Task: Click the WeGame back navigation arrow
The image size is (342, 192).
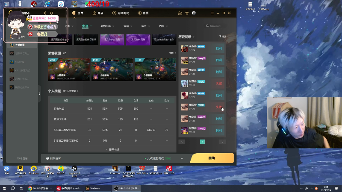Action: point(44,13)
